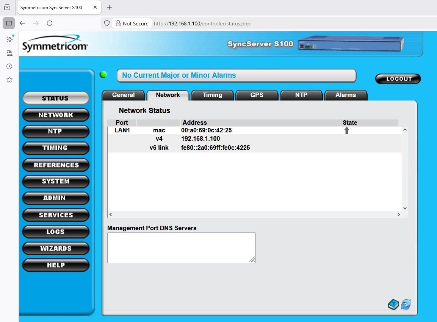Click the v6 link label cell
This screenshot has height=322, width=437.
point(159,148)
